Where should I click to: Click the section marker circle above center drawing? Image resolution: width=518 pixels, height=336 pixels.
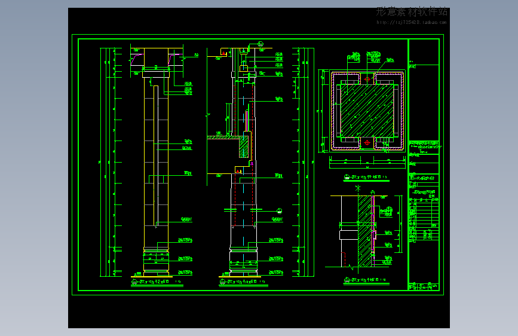click(x=260, y=44)
